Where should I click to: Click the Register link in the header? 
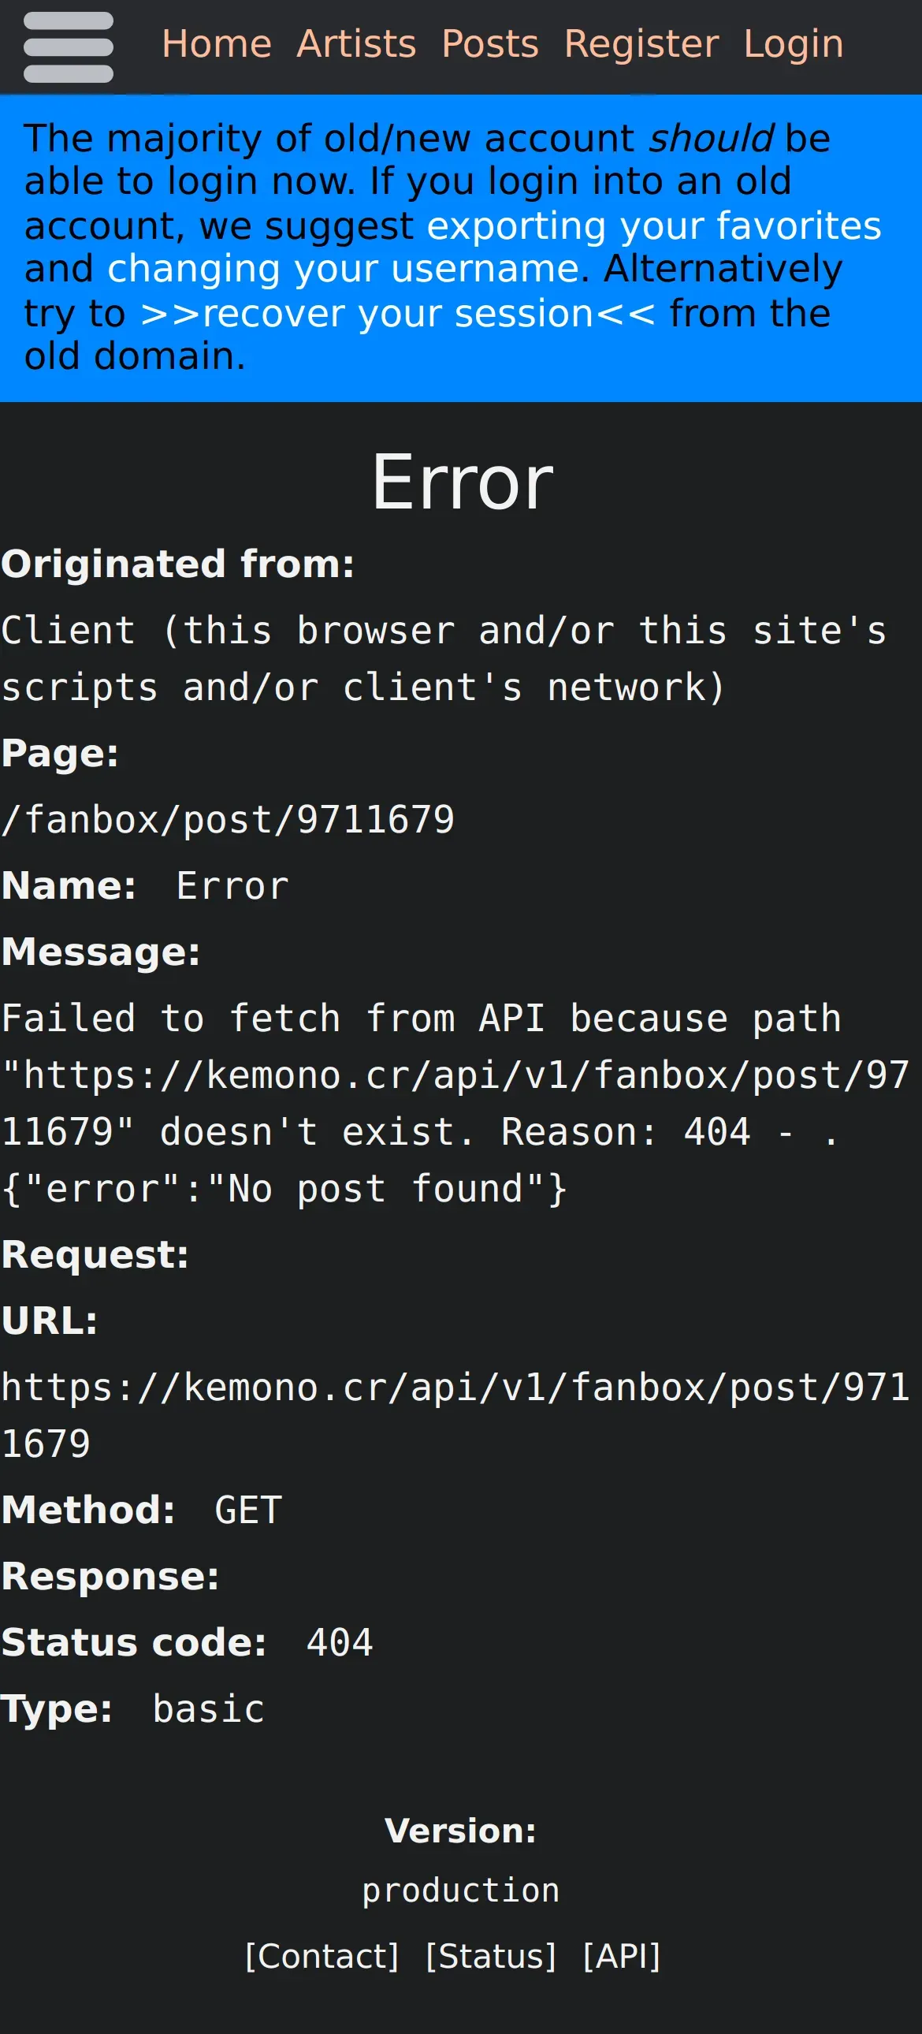tap(641, 44)
